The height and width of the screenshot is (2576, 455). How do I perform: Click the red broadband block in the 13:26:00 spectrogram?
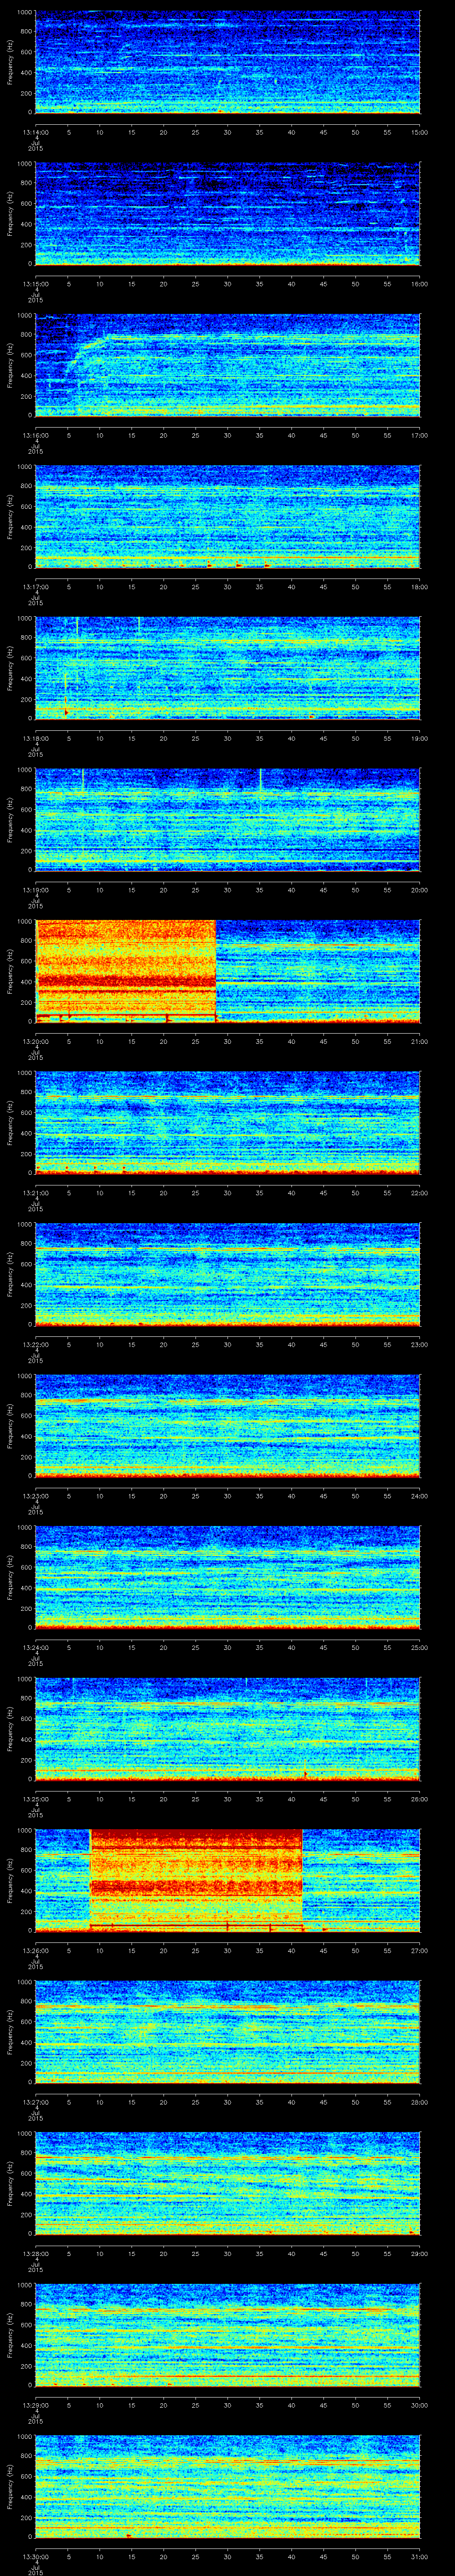coord(196,1878)
